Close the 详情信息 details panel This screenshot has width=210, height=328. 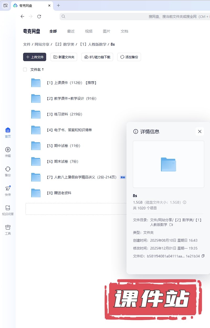coord(200,131)
